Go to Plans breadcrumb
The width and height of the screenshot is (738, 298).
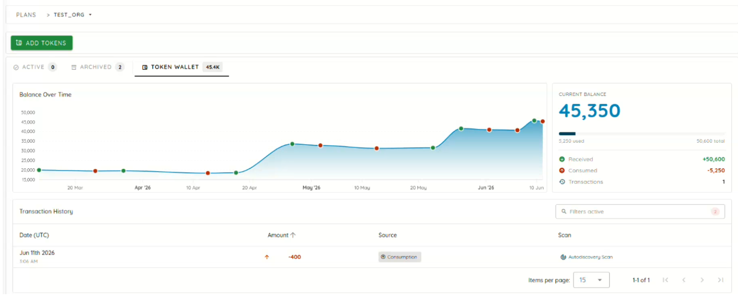(x=26, y=15)
